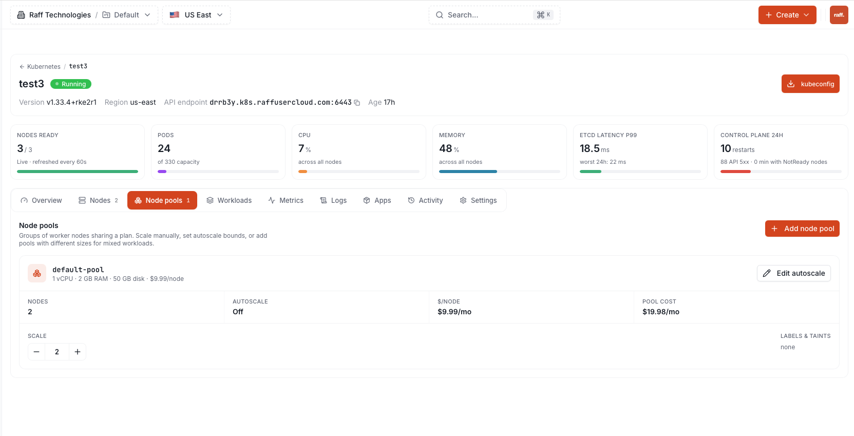This screenshot has height=436, width=854.
Task: Click the Search input field
Action: coord(494,15)
